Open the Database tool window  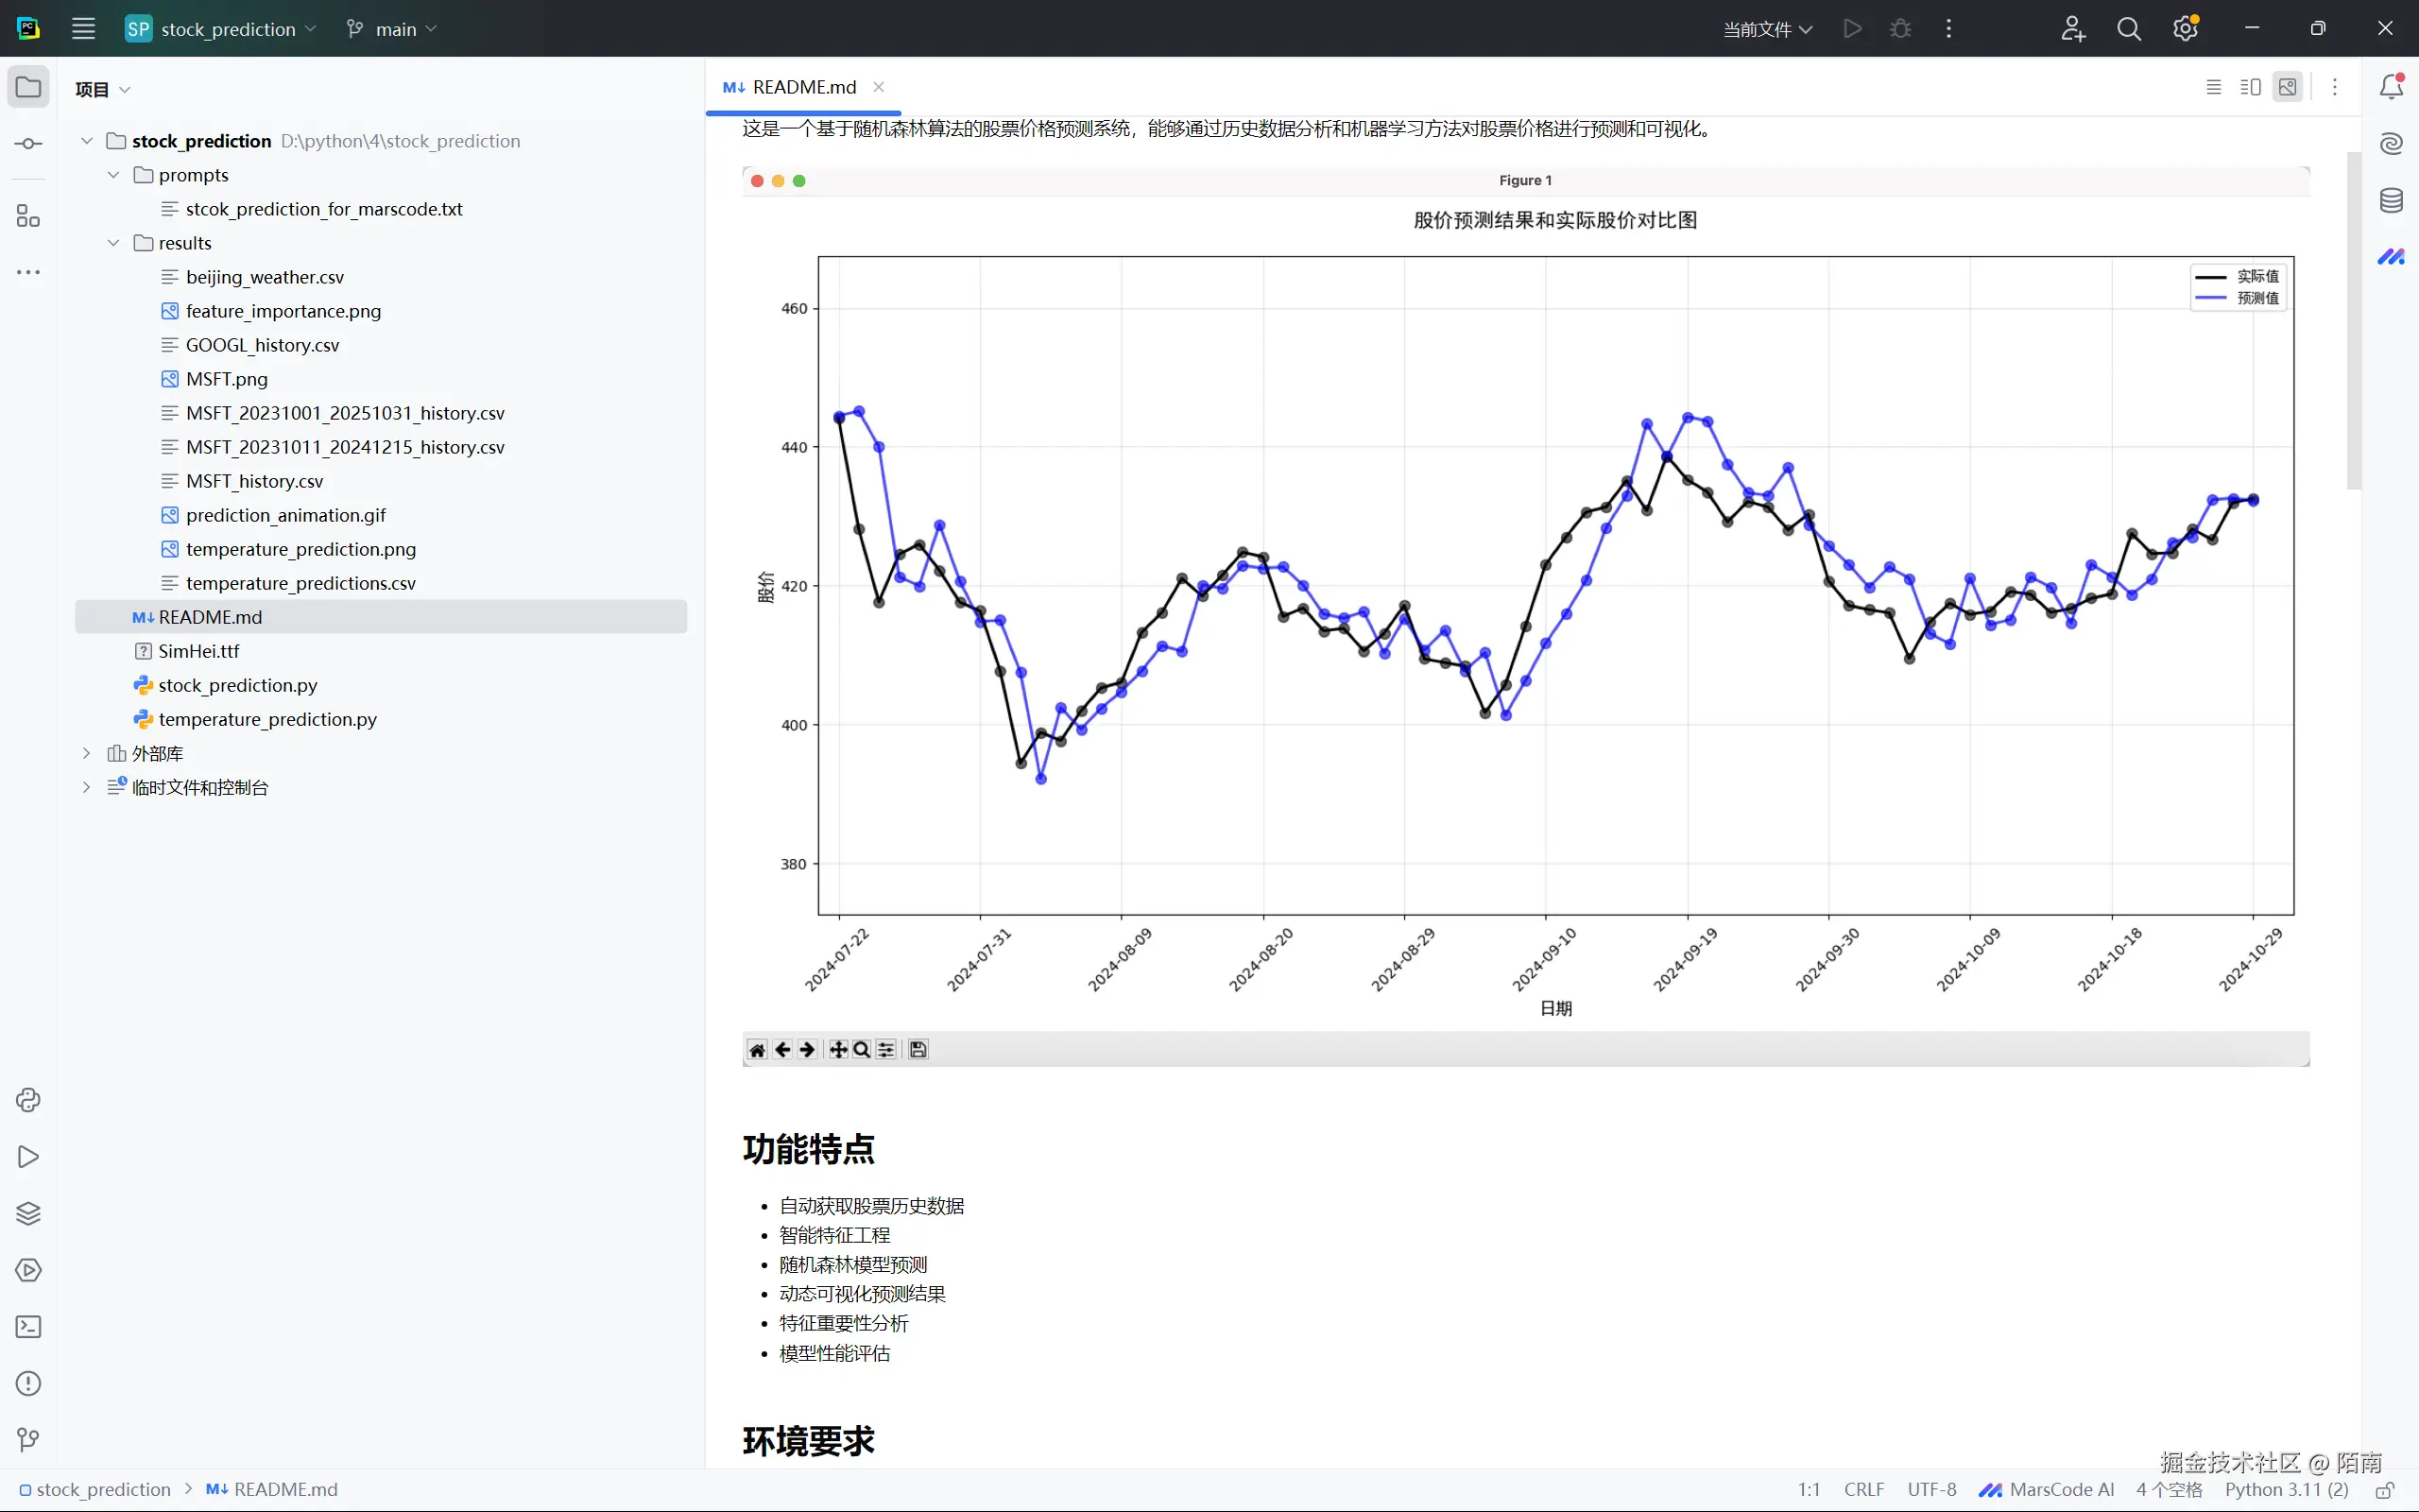tap(2393, 200)
